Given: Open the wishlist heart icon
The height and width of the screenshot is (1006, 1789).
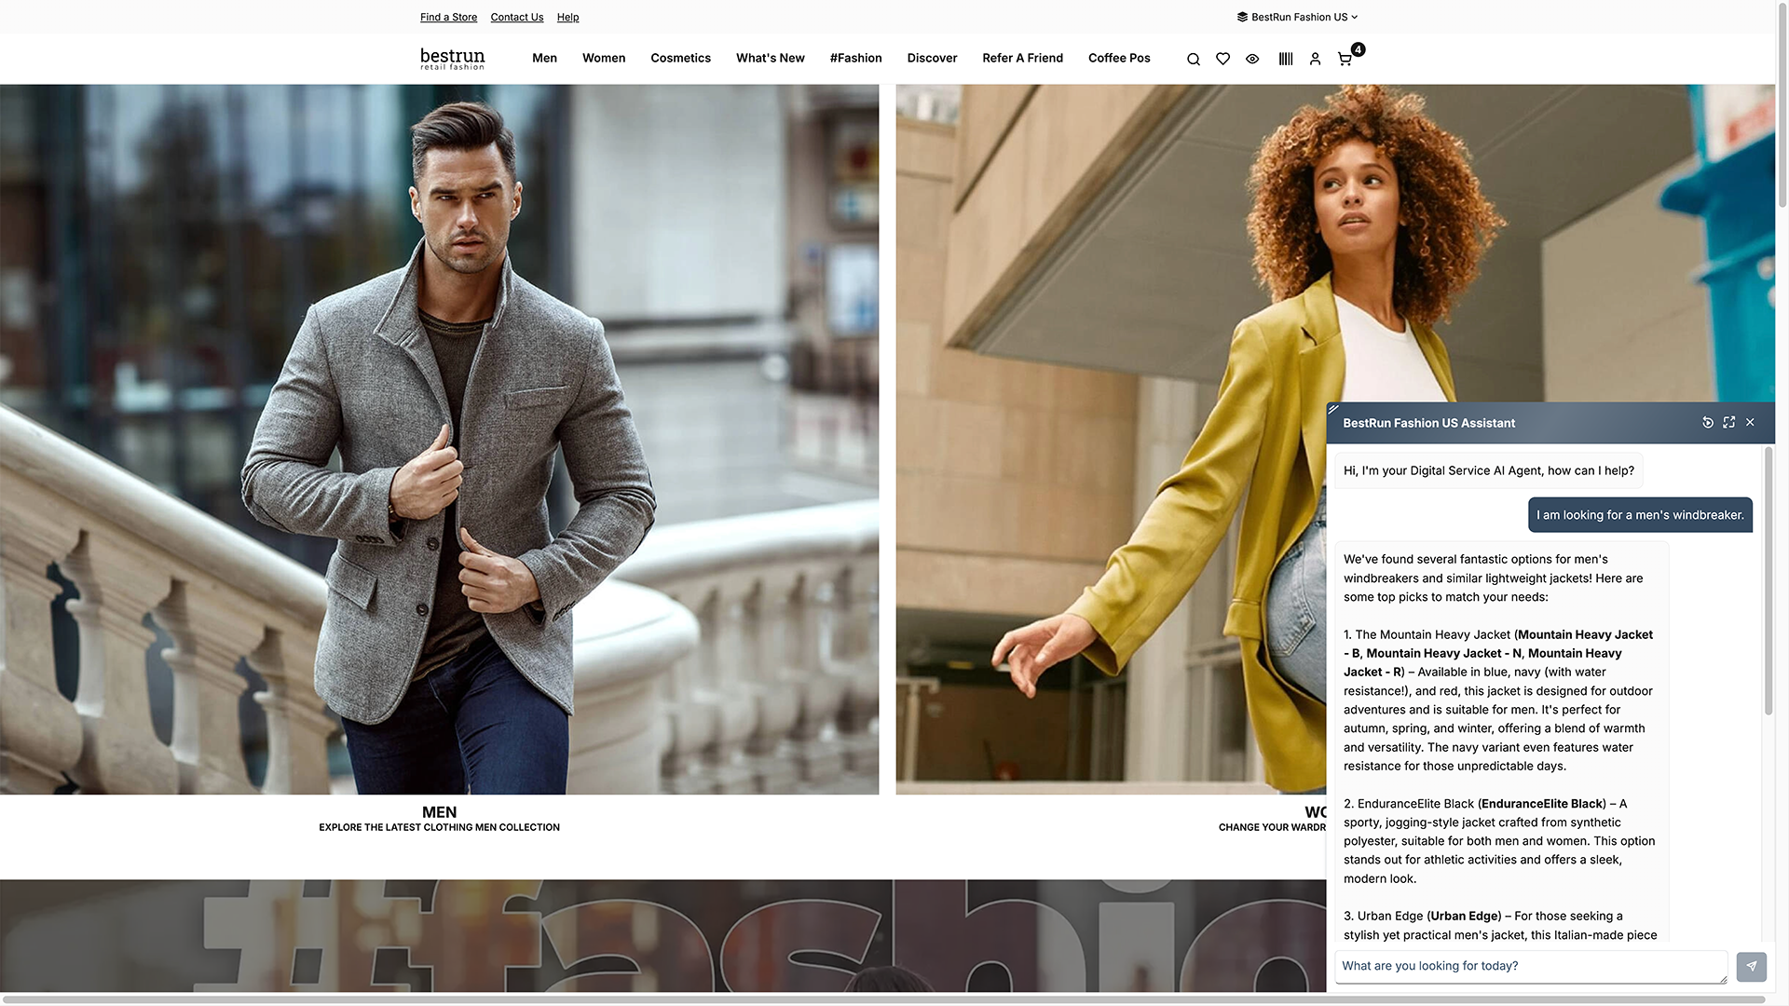Looking at the screenshot, I should point(1222,59).
